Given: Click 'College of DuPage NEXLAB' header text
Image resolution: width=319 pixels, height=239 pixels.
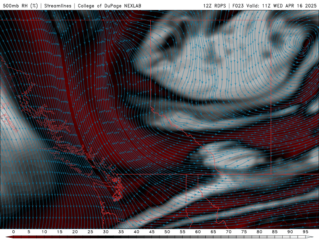Looking at the screenshot, I should point(109,6).
